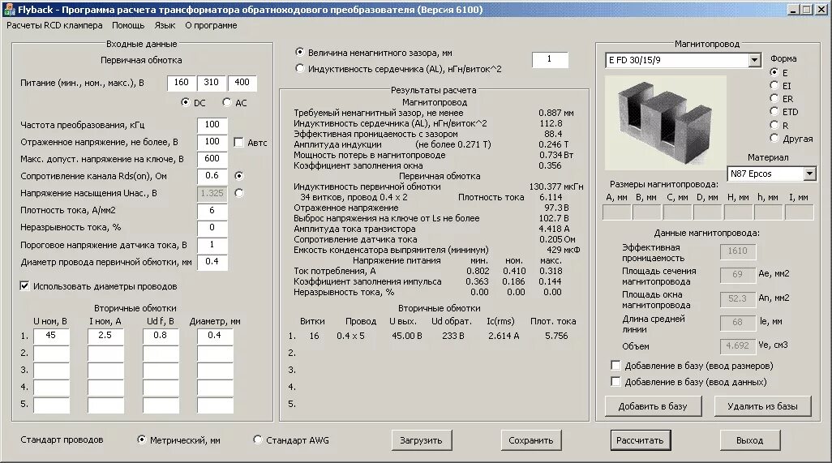
Task: Choose the R core shape radio button
Action: tap(774, 125)
